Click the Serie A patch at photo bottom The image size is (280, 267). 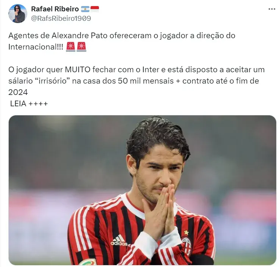click(x=88, y=262)
